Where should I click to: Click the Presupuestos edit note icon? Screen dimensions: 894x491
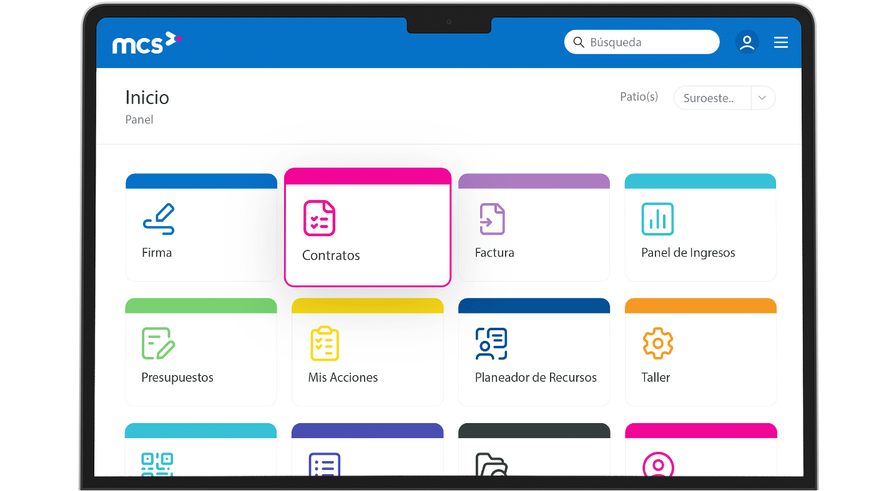click(159, 343)
